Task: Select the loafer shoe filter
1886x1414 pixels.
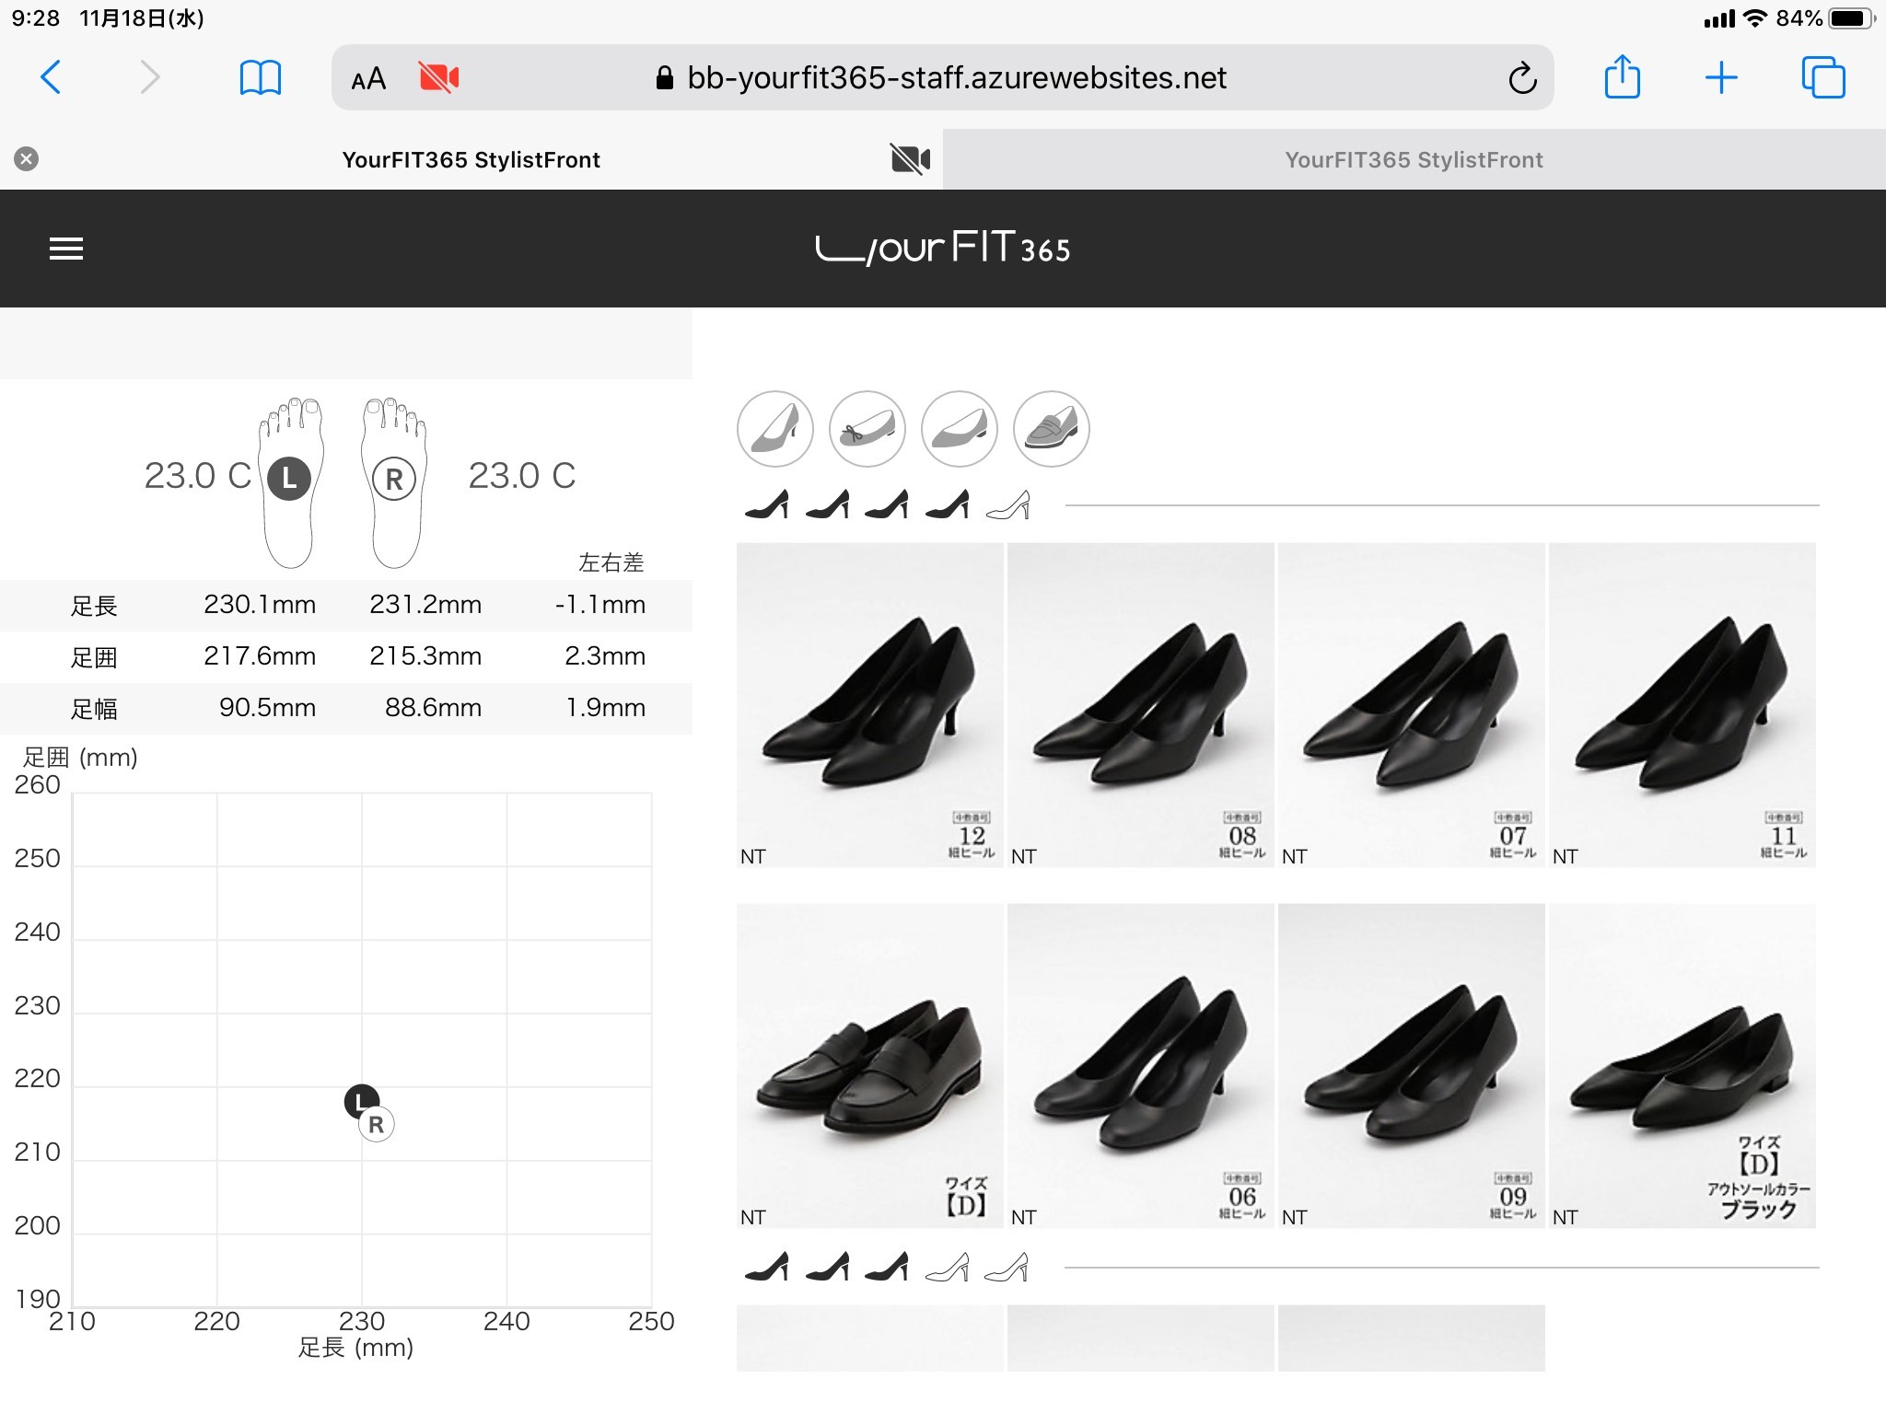Action: pyautogui.click(x=1052, y=429)
